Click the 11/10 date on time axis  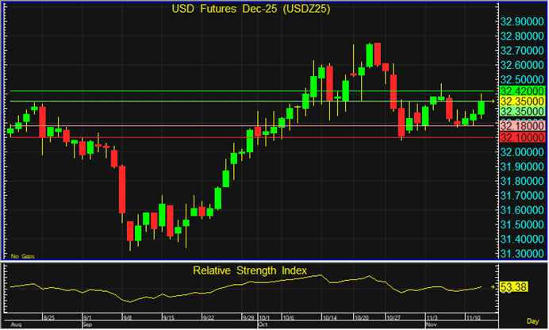(x=474, y=317)
